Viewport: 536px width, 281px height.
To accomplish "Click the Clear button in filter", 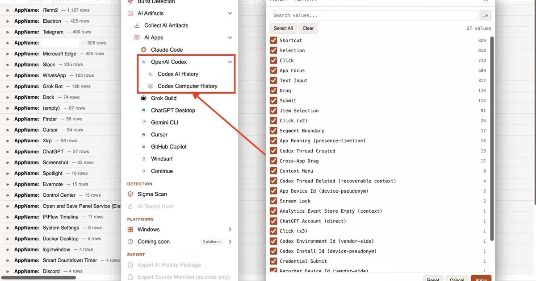I will coord(308,28).
